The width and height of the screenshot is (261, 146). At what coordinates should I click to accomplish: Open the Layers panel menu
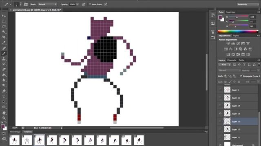259,60
